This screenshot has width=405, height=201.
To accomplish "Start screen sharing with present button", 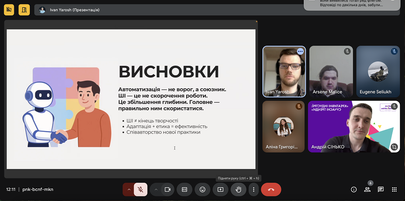I will click(x=220, y=189).
